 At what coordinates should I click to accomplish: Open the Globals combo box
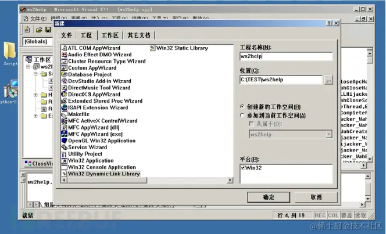coord(38,41)
